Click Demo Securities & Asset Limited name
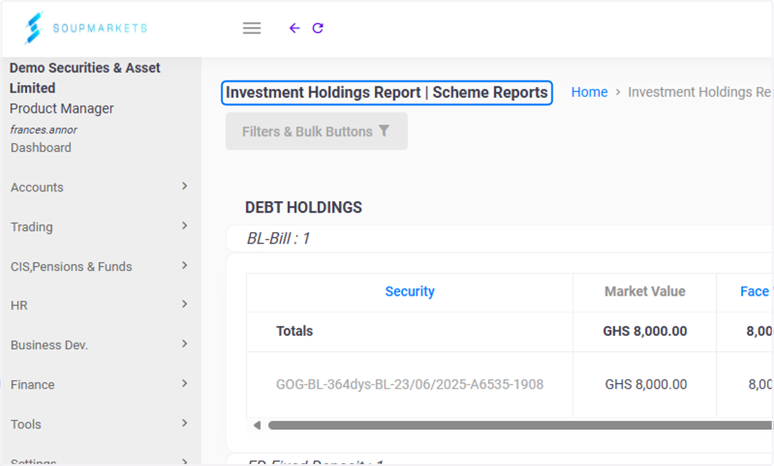Viewport: 774px width, 466px height. pyautogui.click(x=84, y=78)
